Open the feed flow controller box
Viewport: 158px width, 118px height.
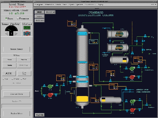(x=61, y=78)
